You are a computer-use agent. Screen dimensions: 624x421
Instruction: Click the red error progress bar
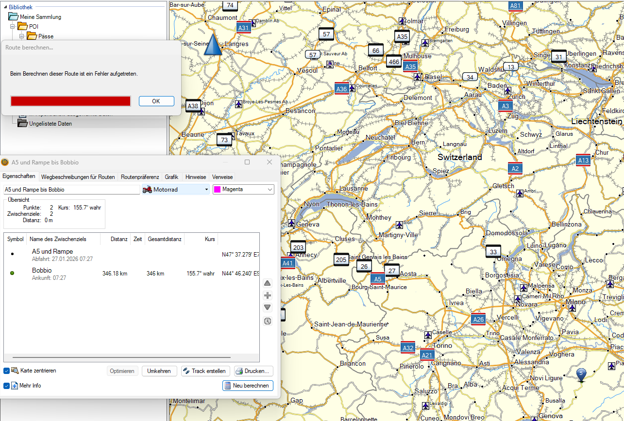coord(70,101)
